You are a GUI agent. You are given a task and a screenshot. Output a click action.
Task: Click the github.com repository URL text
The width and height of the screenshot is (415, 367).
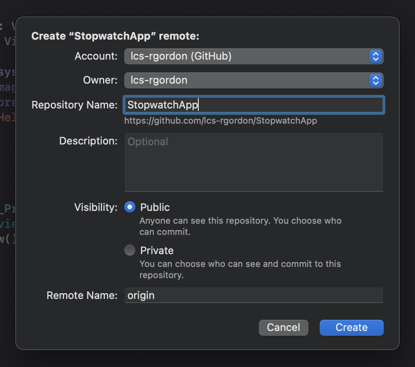coord(220,121)
